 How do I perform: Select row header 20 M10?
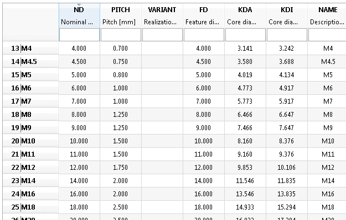click(30, 141)
